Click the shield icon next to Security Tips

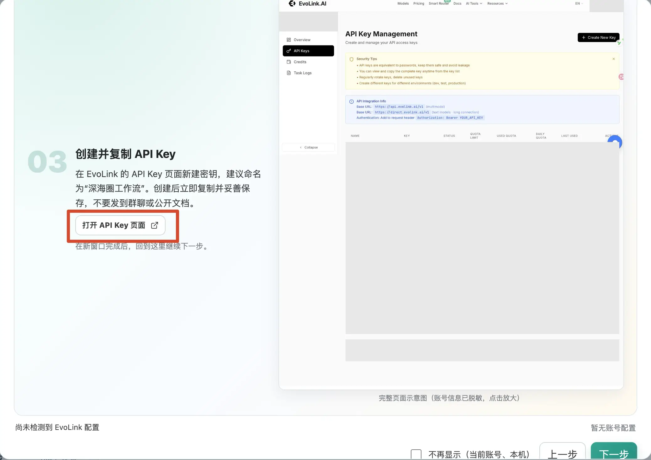[351, 59]
